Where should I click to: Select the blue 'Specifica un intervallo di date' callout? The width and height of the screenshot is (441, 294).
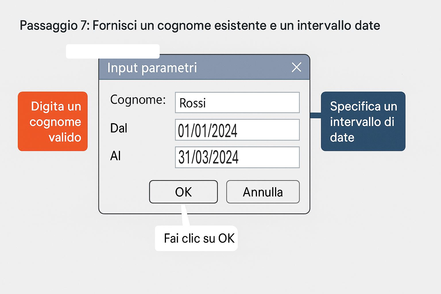click(363, 121)
